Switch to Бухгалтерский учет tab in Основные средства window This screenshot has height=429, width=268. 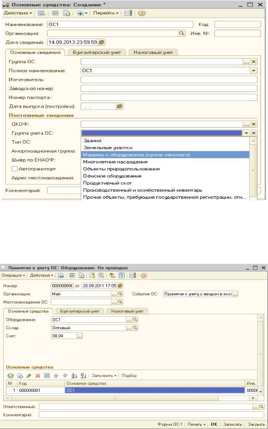(x=97, y=52)
